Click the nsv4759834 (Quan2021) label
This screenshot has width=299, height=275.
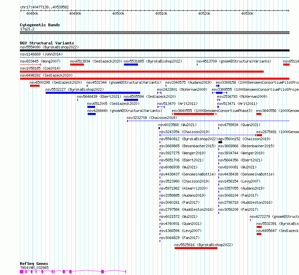[239, 125]
